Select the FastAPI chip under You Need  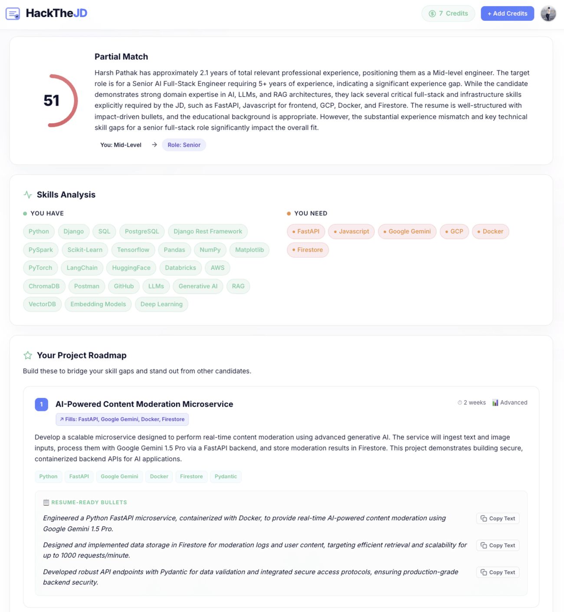[x=306, y=232]
